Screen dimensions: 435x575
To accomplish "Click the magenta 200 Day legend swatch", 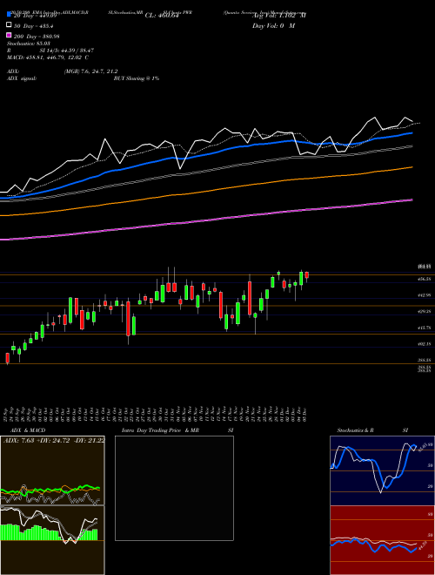I will click(10, 35).
